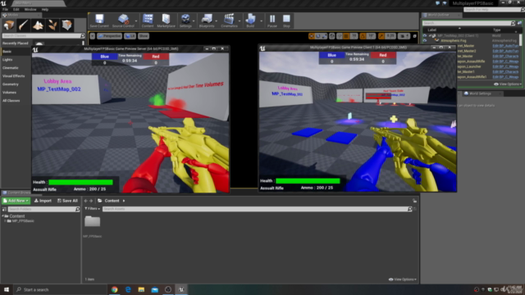
Task: Click the Search Classes field
Action: pyautogui.click(x=43, y=36)
